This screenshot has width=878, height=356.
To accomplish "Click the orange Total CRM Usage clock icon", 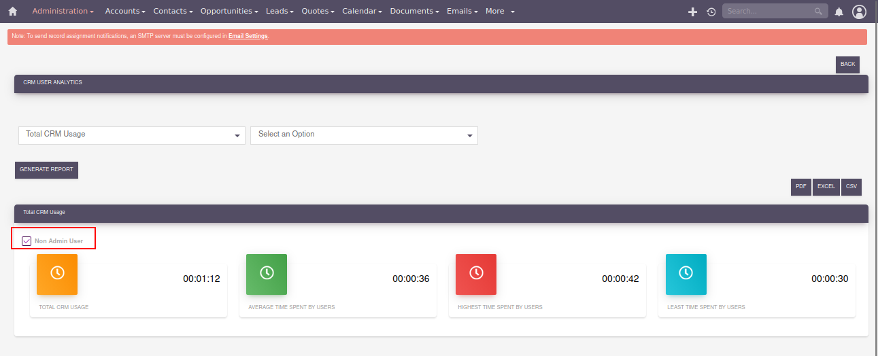I will [57, 274].
